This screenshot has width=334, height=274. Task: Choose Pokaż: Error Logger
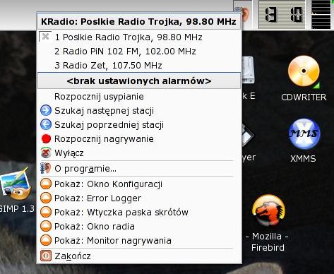[139, 198]
